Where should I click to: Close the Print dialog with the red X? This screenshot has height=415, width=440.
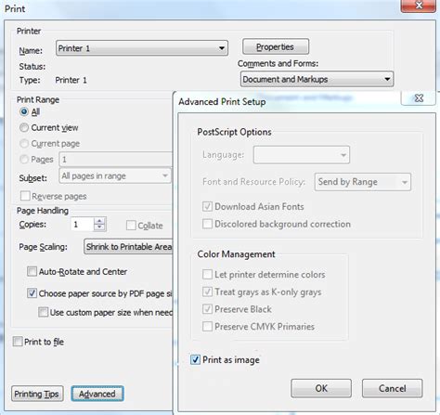coord(419,6)
